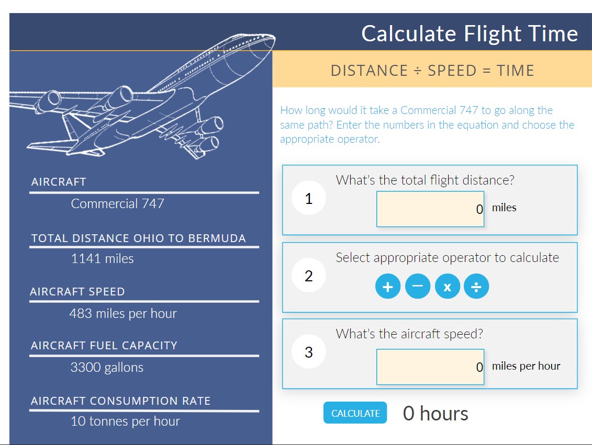Viewport: 592px width, 445px height.
Task: Click the step 1 circle indicator
Action: point(309,198)
